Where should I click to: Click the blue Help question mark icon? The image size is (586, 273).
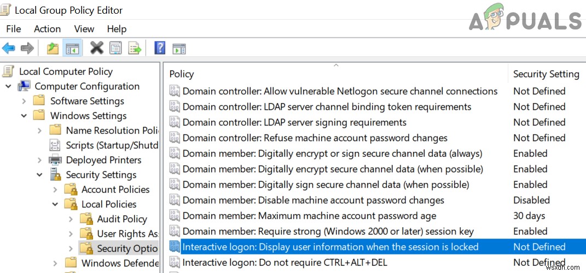[x=160, y=48]
